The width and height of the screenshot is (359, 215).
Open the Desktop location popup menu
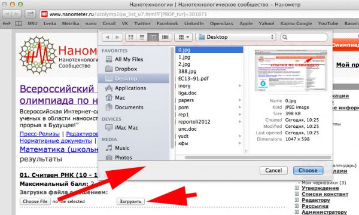(x=236, y=37)
